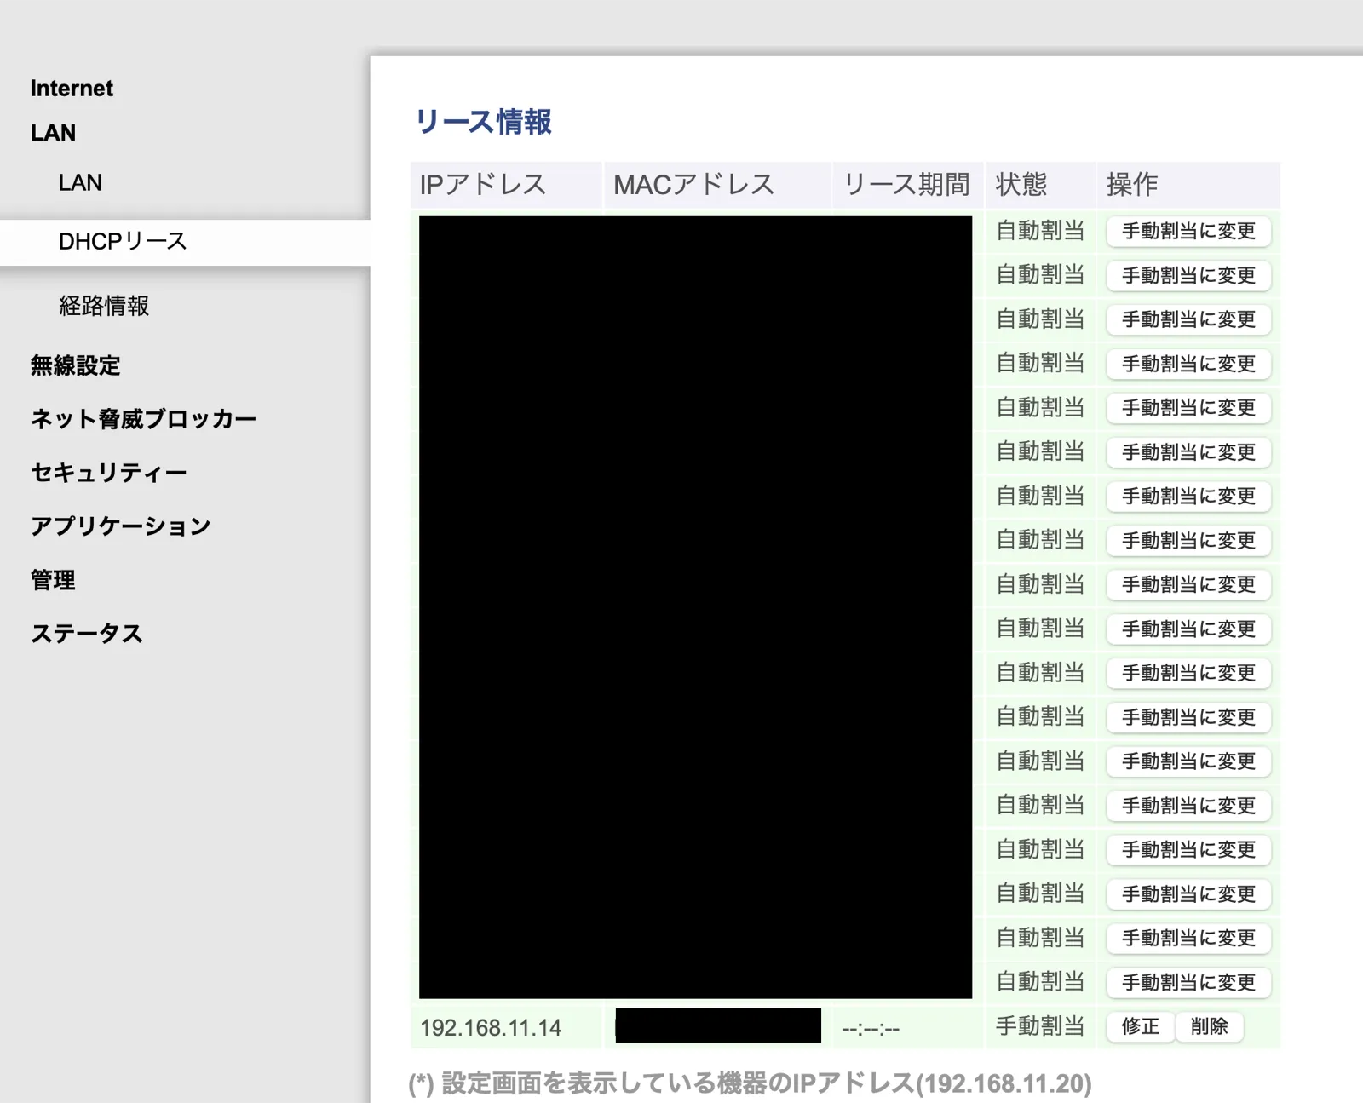Open the ステータス page

pos(88,633)
